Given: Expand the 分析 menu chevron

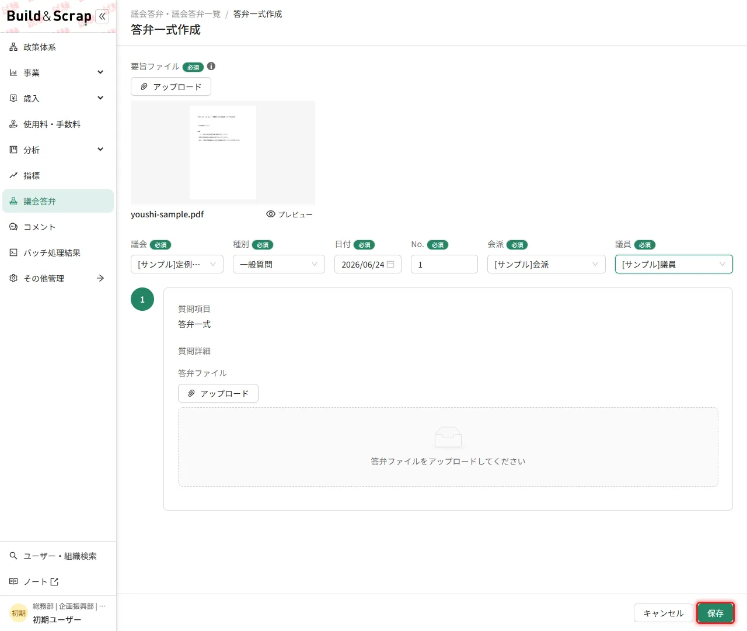Looking at the screenshot, I should pos(100,150).
